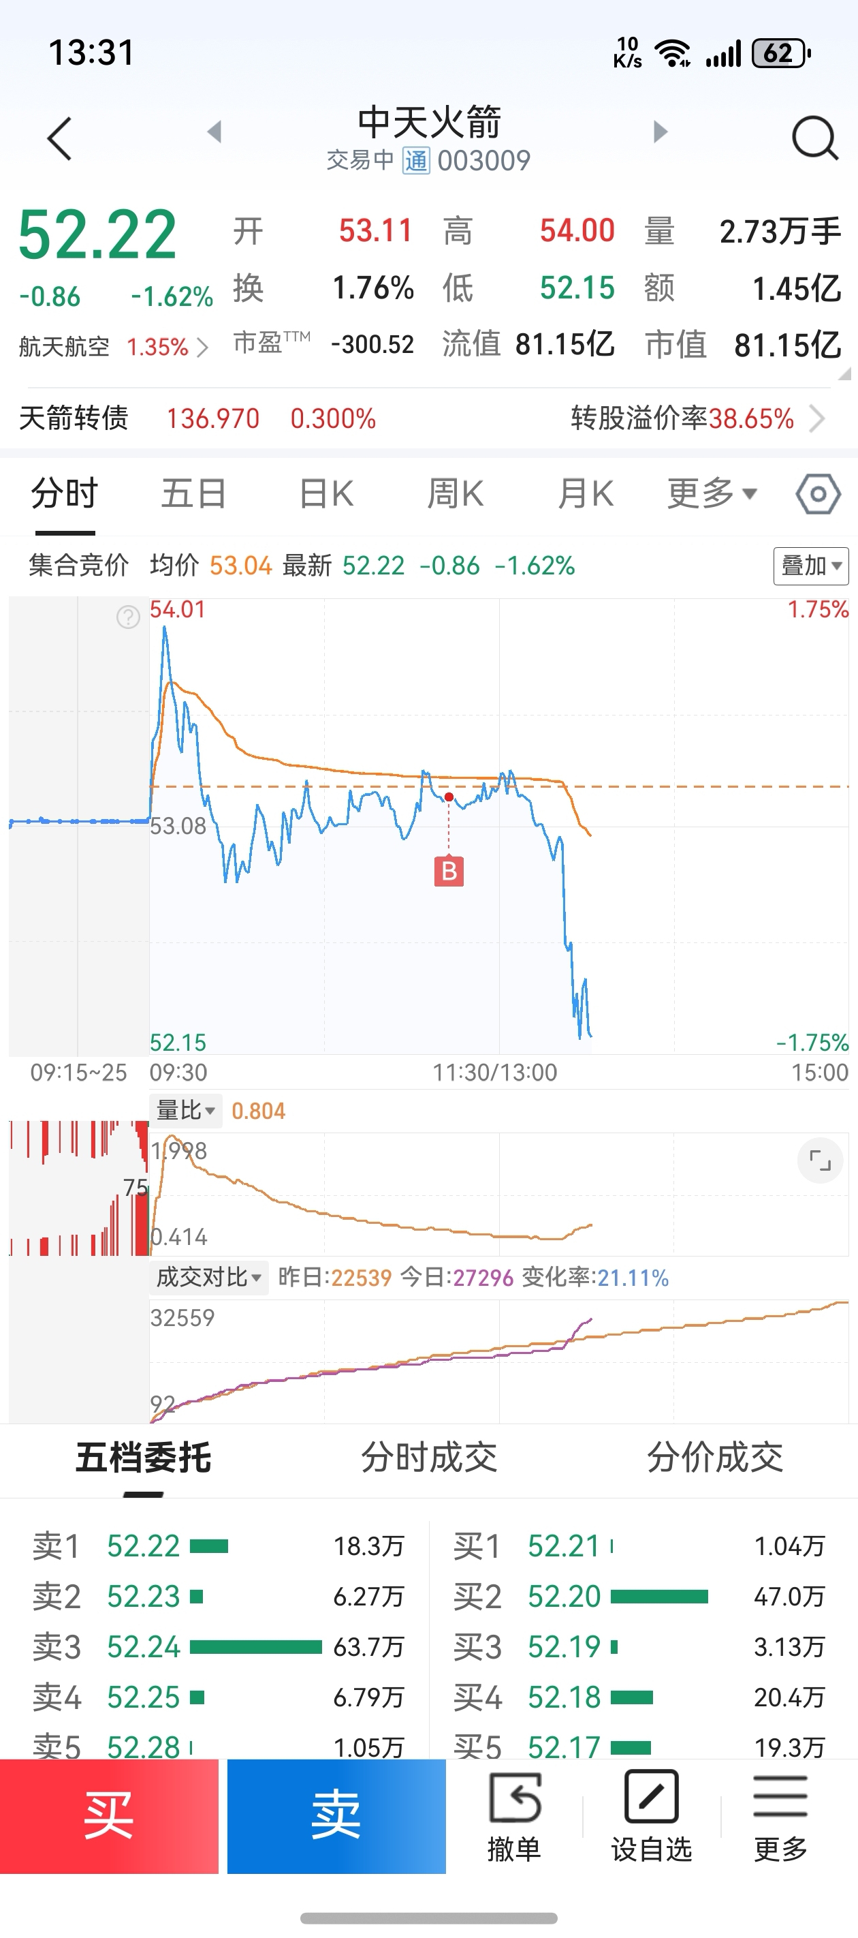Open the 叠加 overlay dropdown
Screen dimensions: 858x1938
(810, 566)
